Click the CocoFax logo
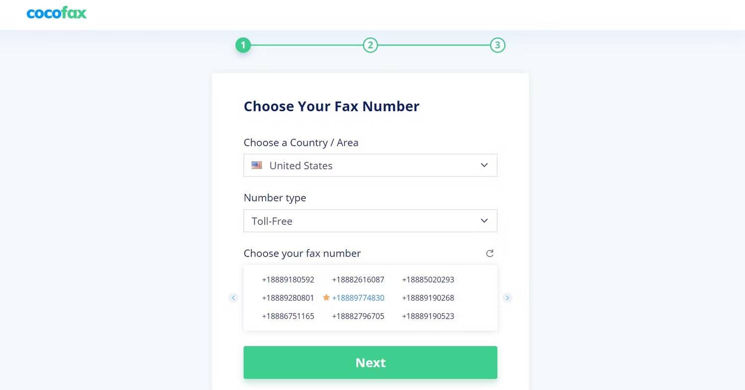 pos(57,13)
